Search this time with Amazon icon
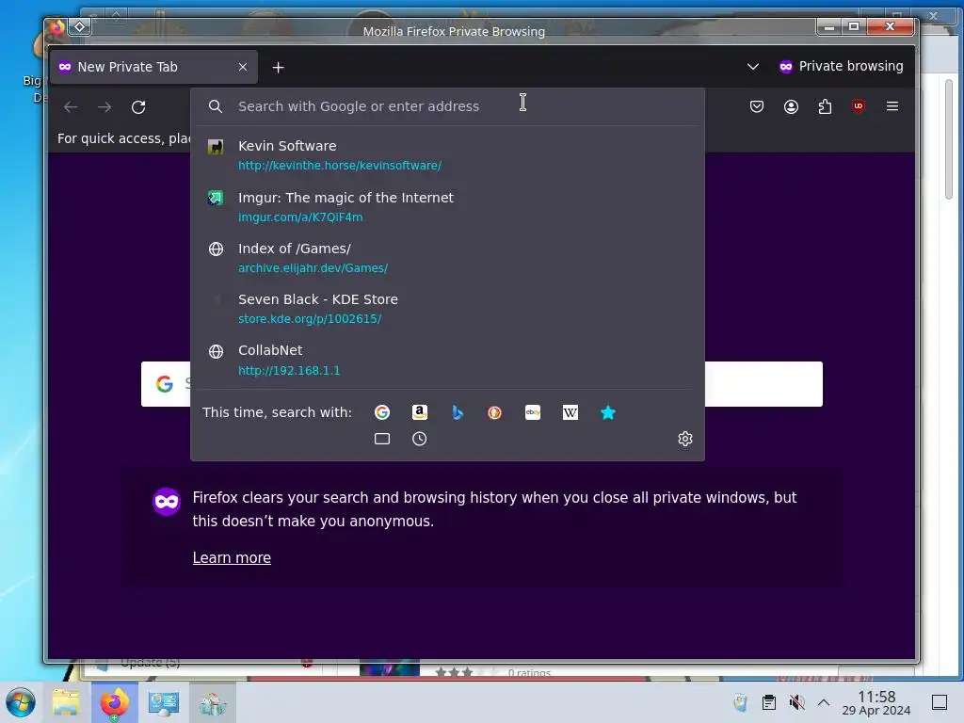The image size is (964, 723). pyautogui.click(x=419, y=412)
